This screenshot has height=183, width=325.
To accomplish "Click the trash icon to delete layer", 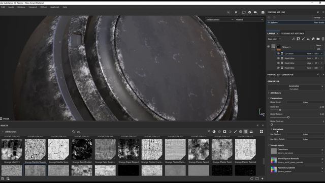I will [323, 39].
